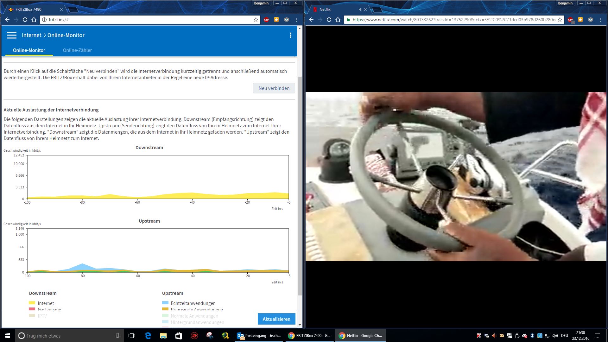Click the blue Echtzeitanwendungen legend swatch
This screenshot has height=342, width=608.
[165, 303]
